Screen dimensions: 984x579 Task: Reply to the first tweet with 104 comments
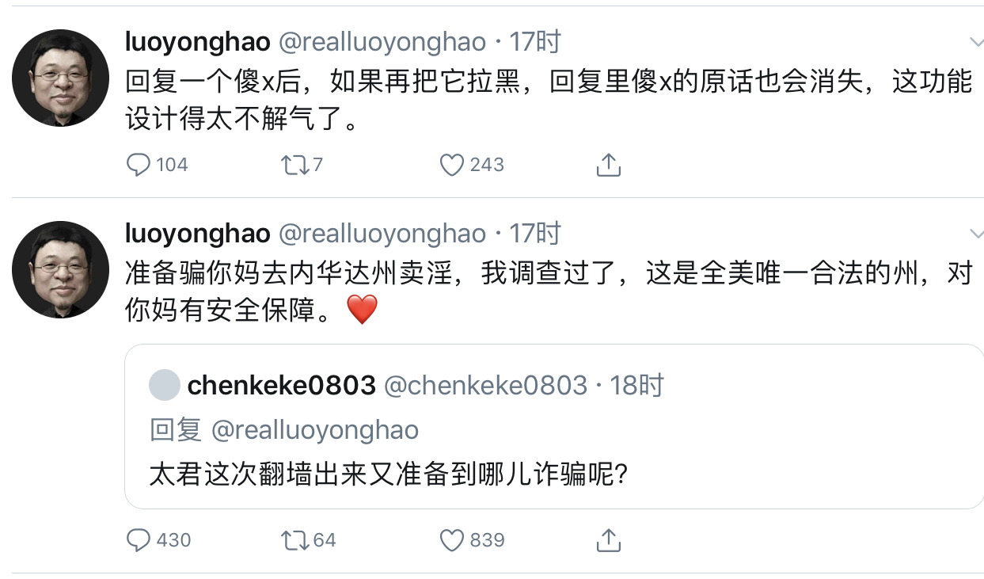tap(139, 165)
